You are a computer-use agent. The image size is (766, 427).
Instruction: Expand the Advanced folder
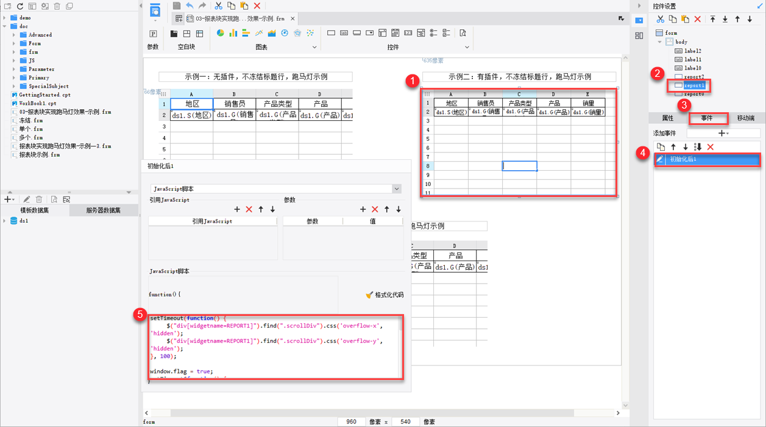point(14,35)
